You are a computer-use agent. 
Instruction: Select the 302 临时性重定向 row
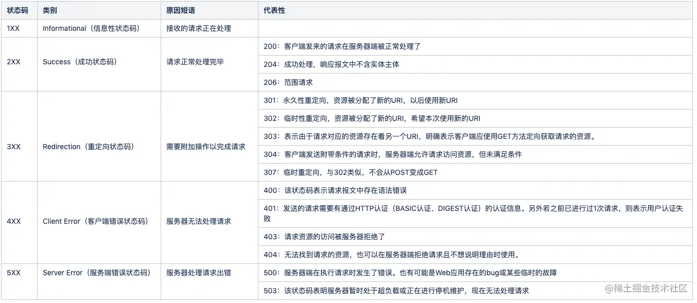point(476,118)
